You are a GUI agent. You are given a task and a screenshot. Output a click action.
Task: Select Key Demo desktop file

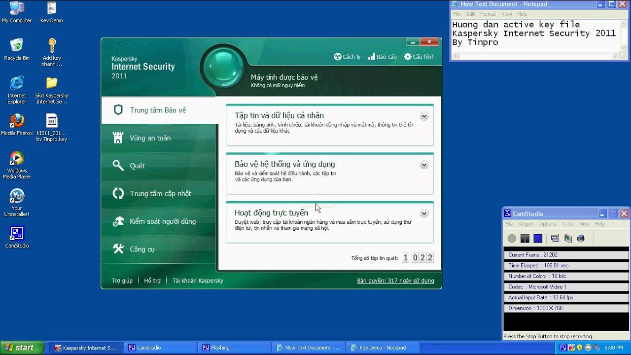(51, 13)
